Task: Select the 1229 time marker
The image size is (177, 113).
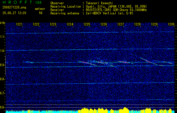Action: [154, 24]
